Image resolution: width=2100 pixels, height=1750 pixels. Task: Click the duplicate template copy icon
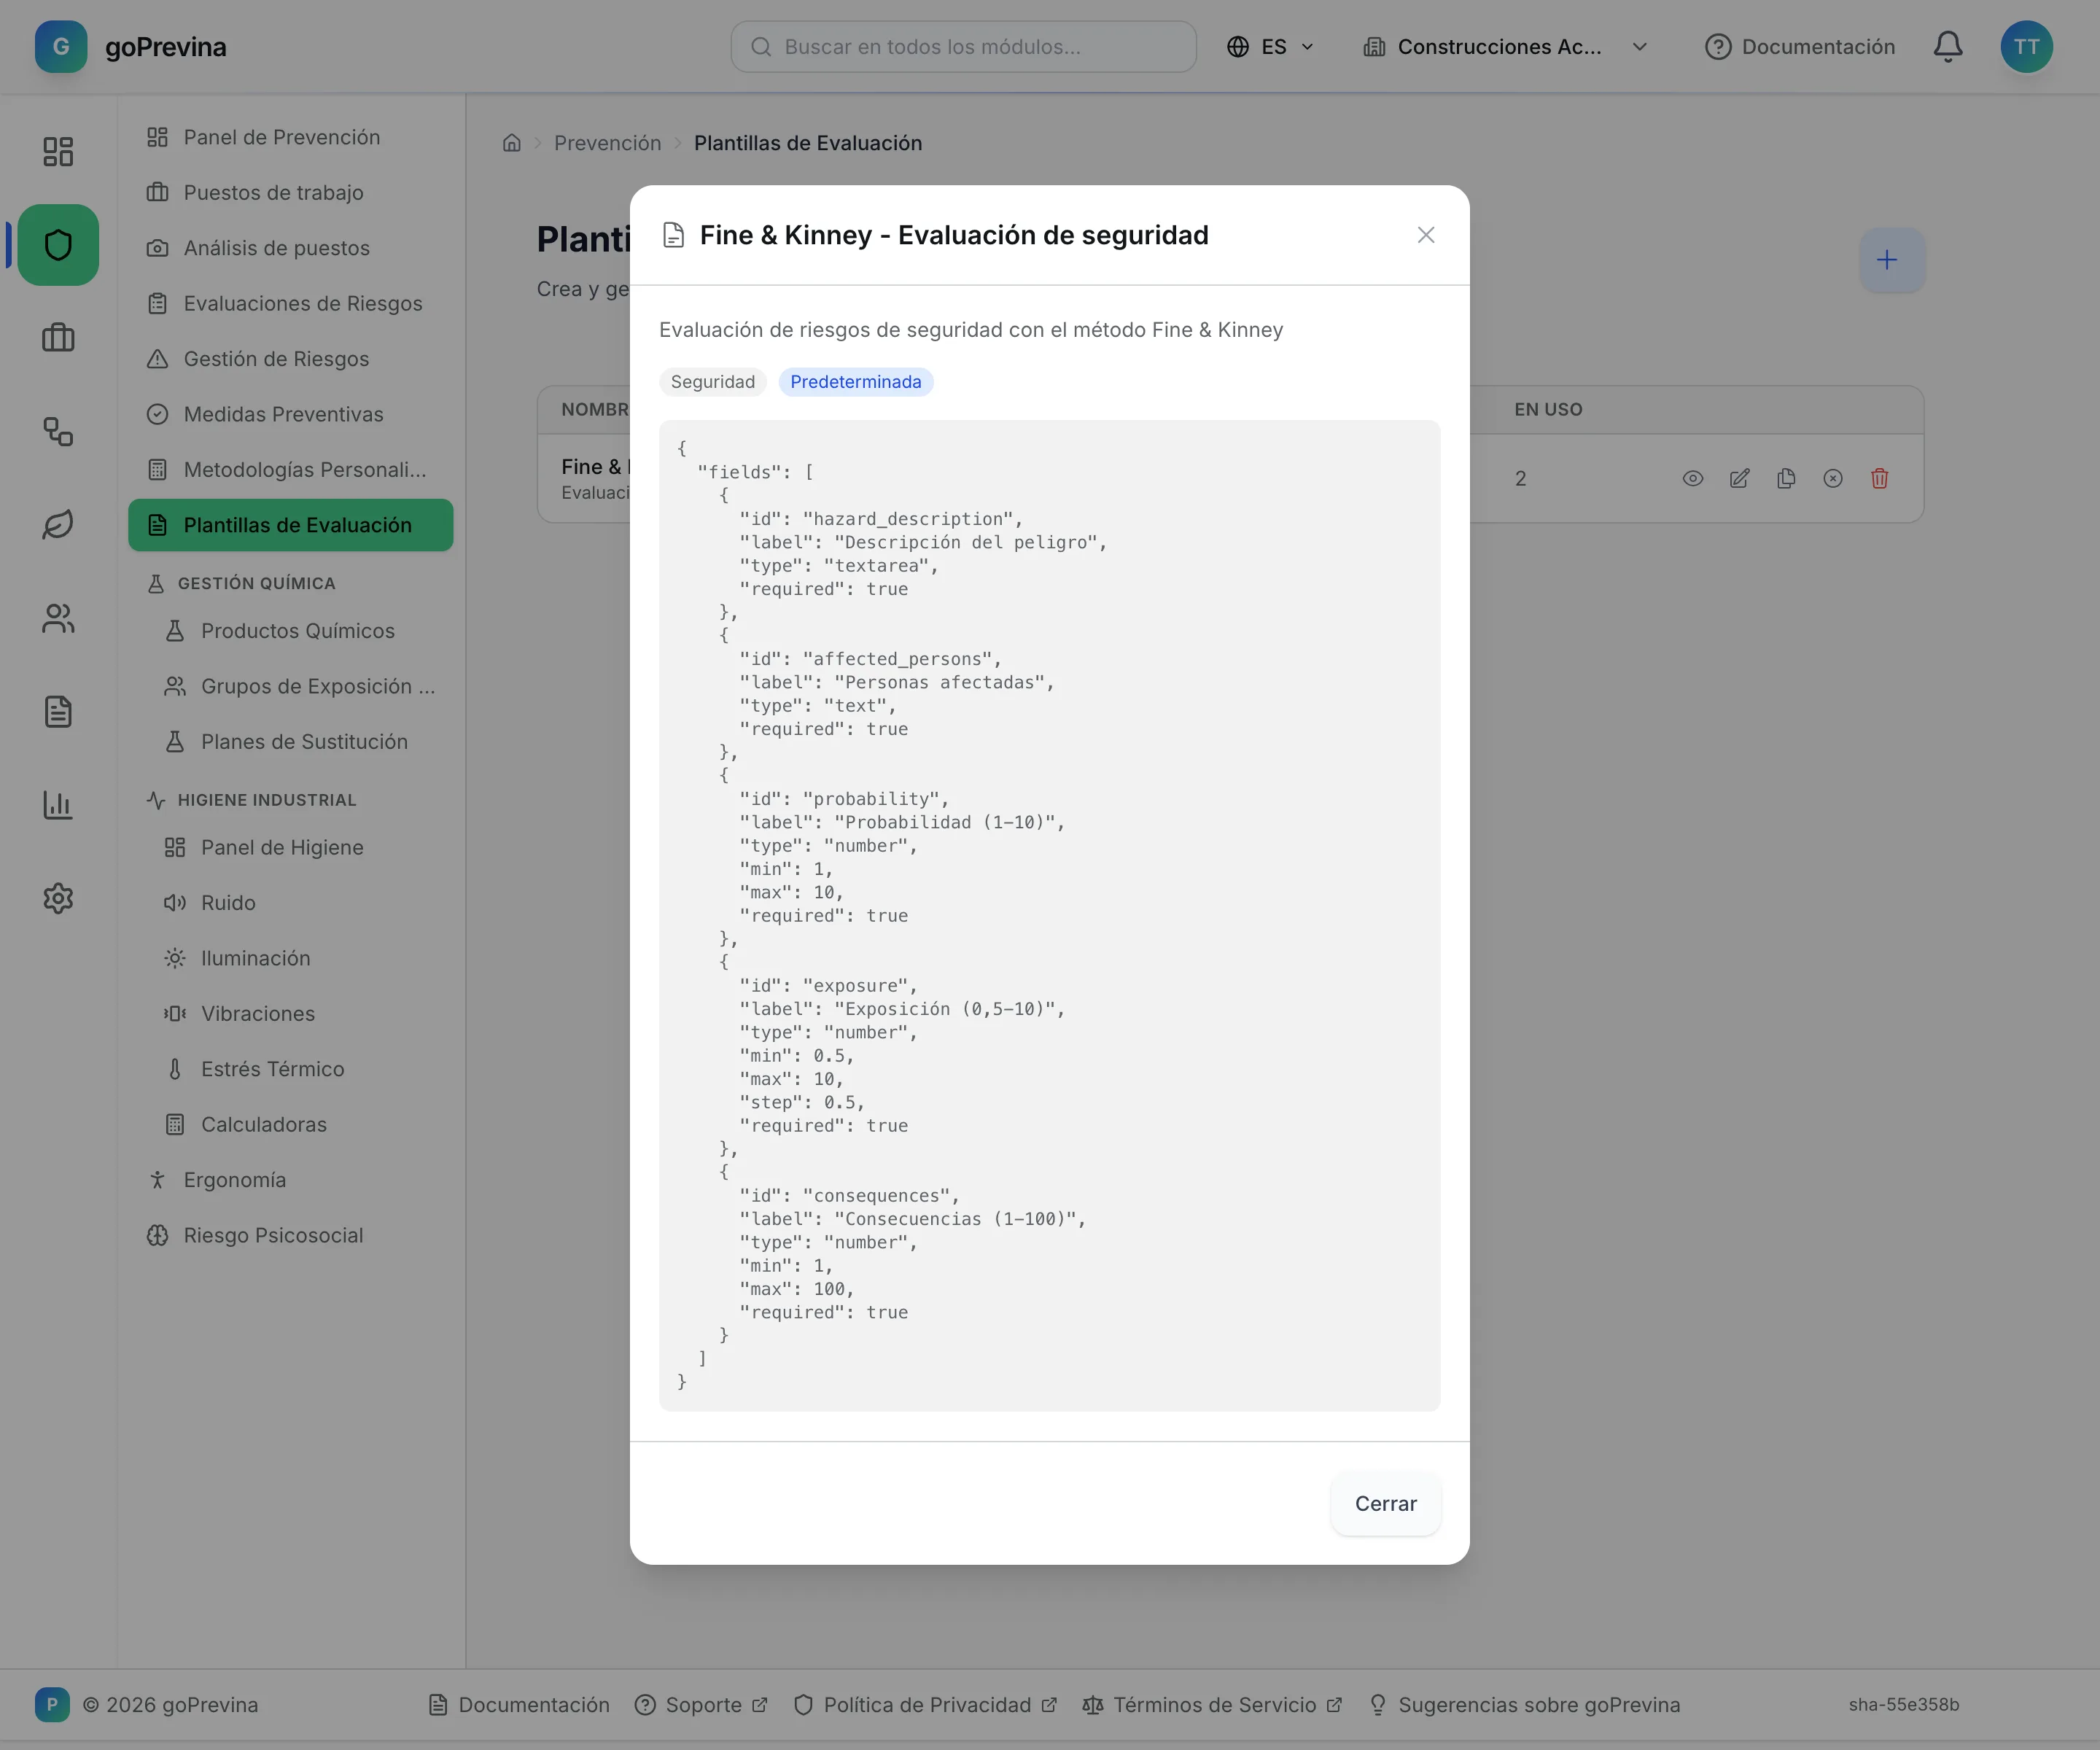tap(1786, 479)
